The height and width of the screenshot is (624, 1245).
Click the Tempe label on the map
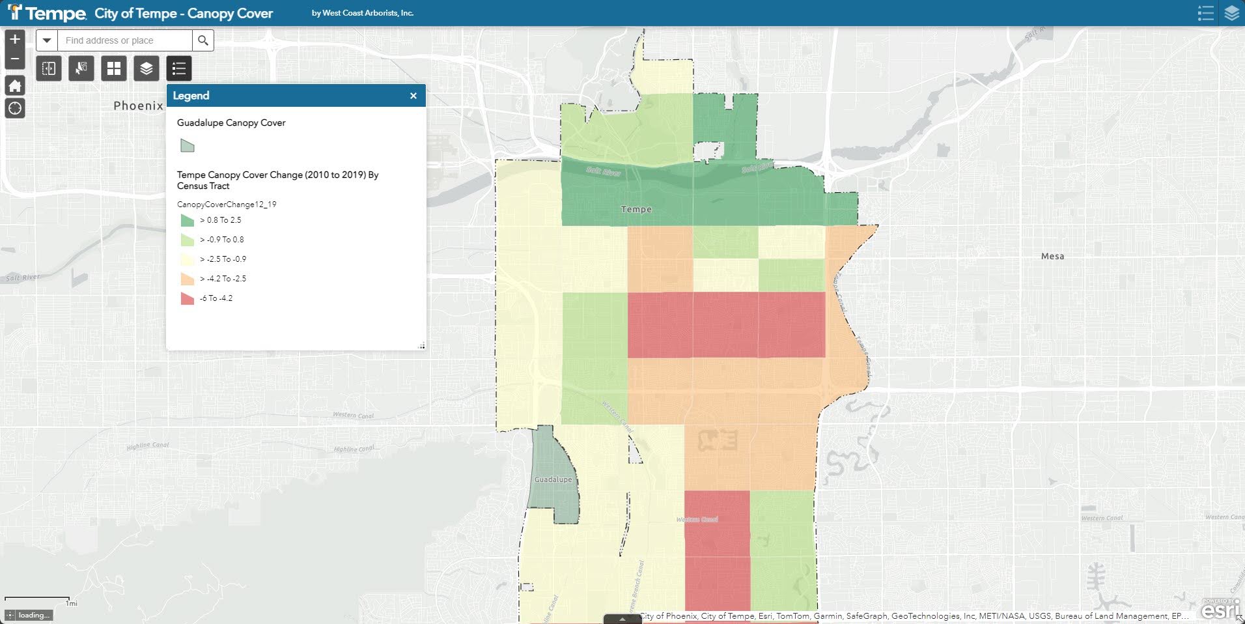click(x=636, y=209)
